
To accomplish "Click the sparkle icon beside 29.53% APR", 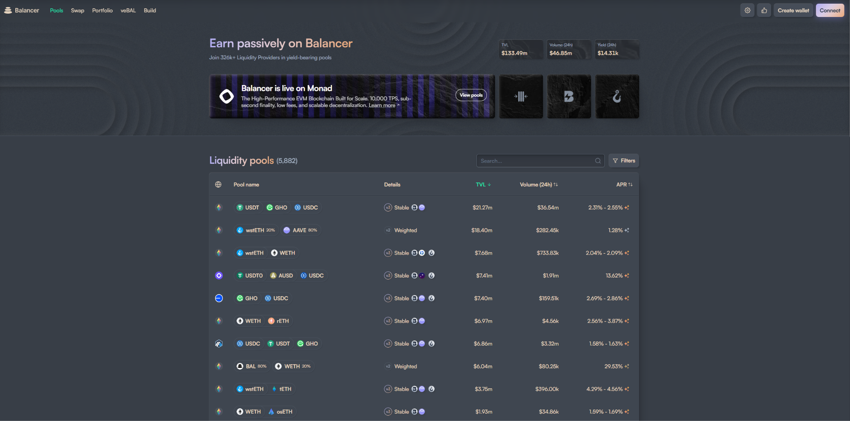I will click(627, 366).
